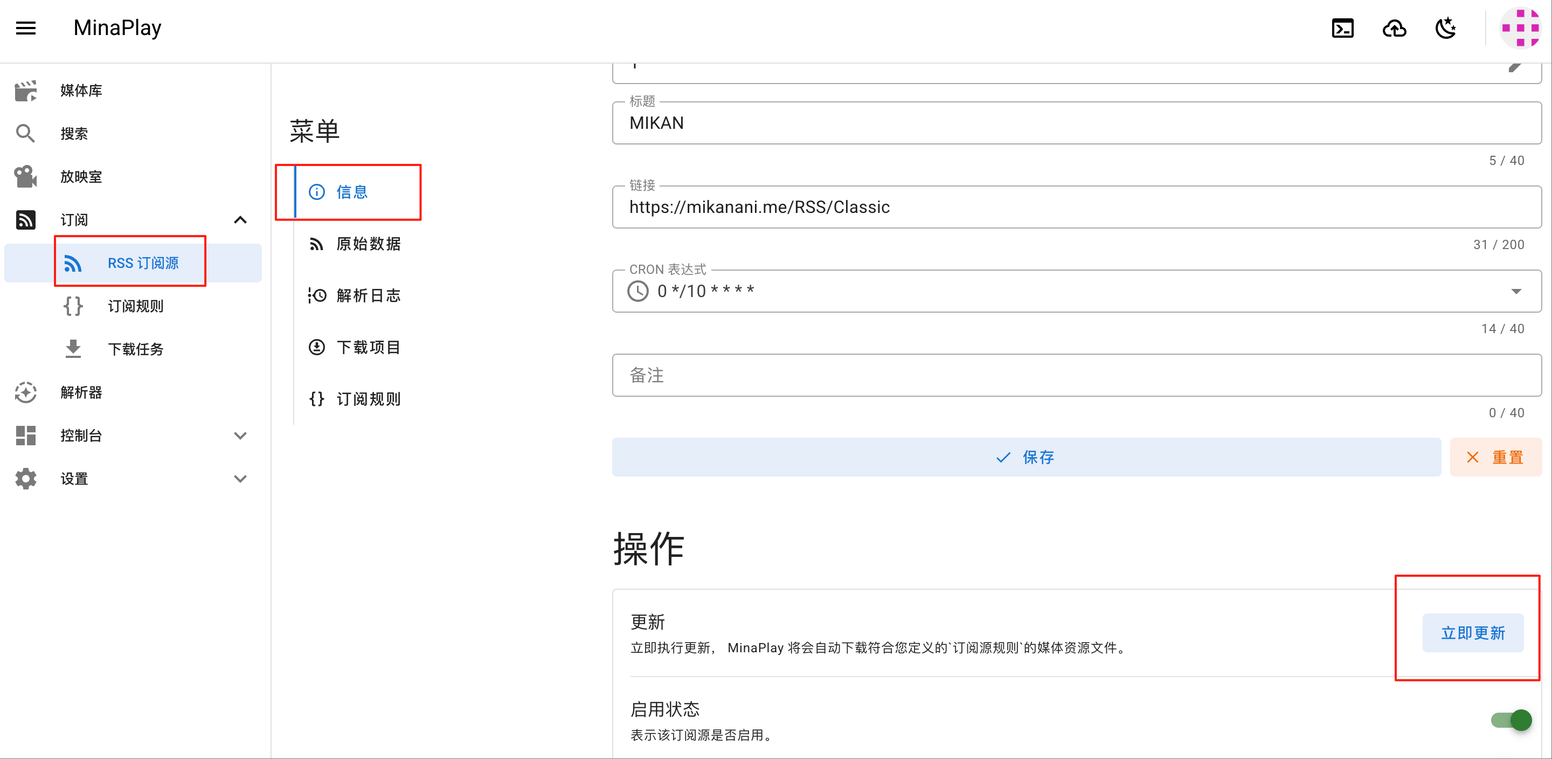Click the settings gear icon

coord(26,479)
